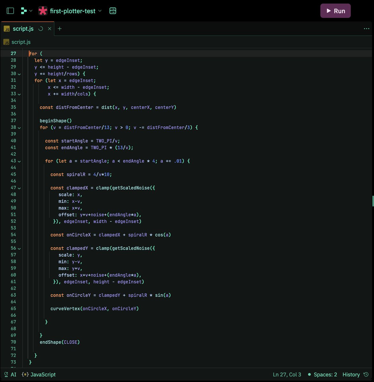Viewport: 374px width, 382px height.
Task: Open file History in status bar
Action: point(356,375)
